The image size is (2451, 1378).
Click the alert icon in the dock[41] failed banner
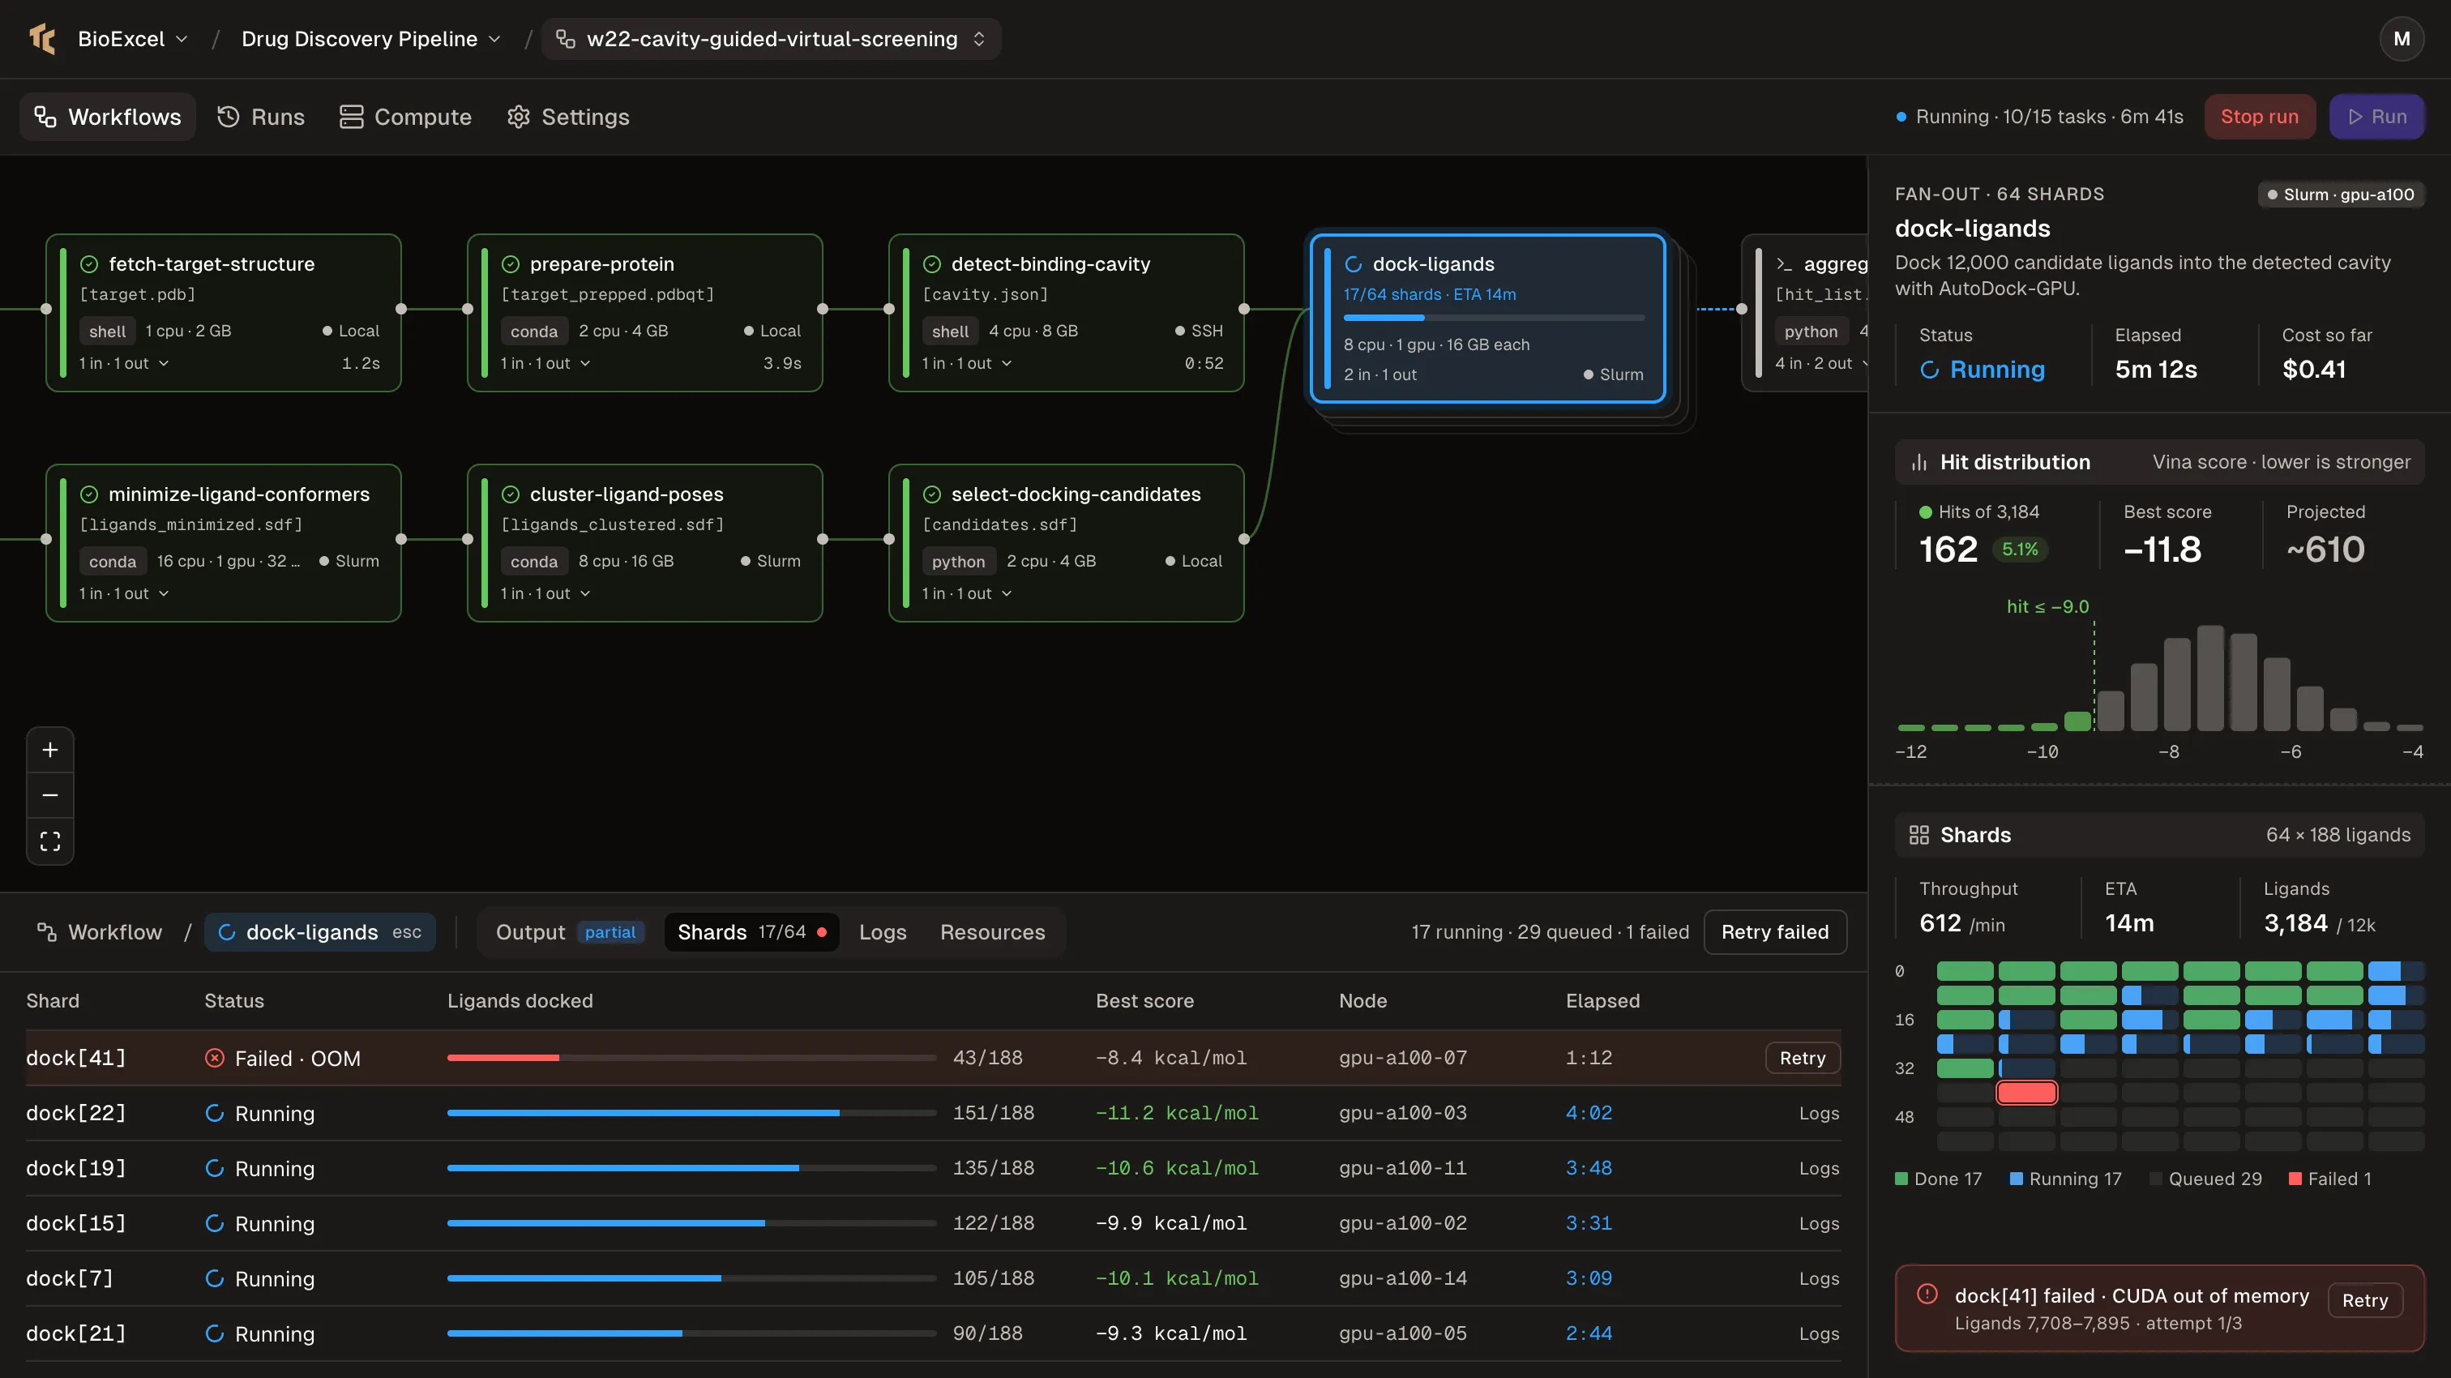coord(1927,1295)
